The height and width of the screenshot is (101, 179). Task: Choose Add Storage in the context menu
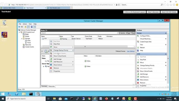tap(62, 59)
